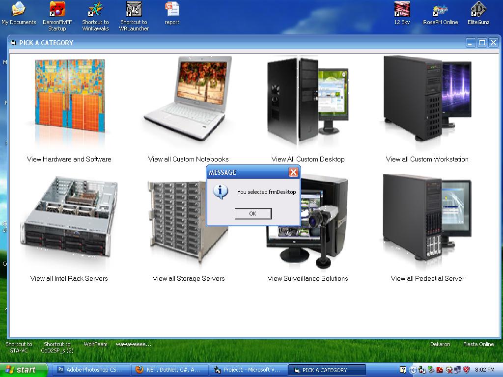Viewport: 503px width, 377px height.
Task: Open the DemonFlyFF Startup desktop icon
Action: coord(57,9)
